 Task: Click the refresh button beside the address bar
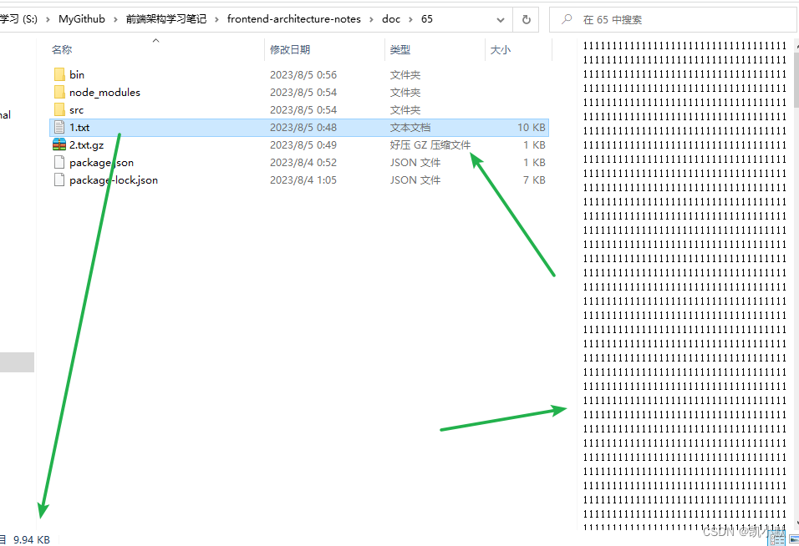527,19
